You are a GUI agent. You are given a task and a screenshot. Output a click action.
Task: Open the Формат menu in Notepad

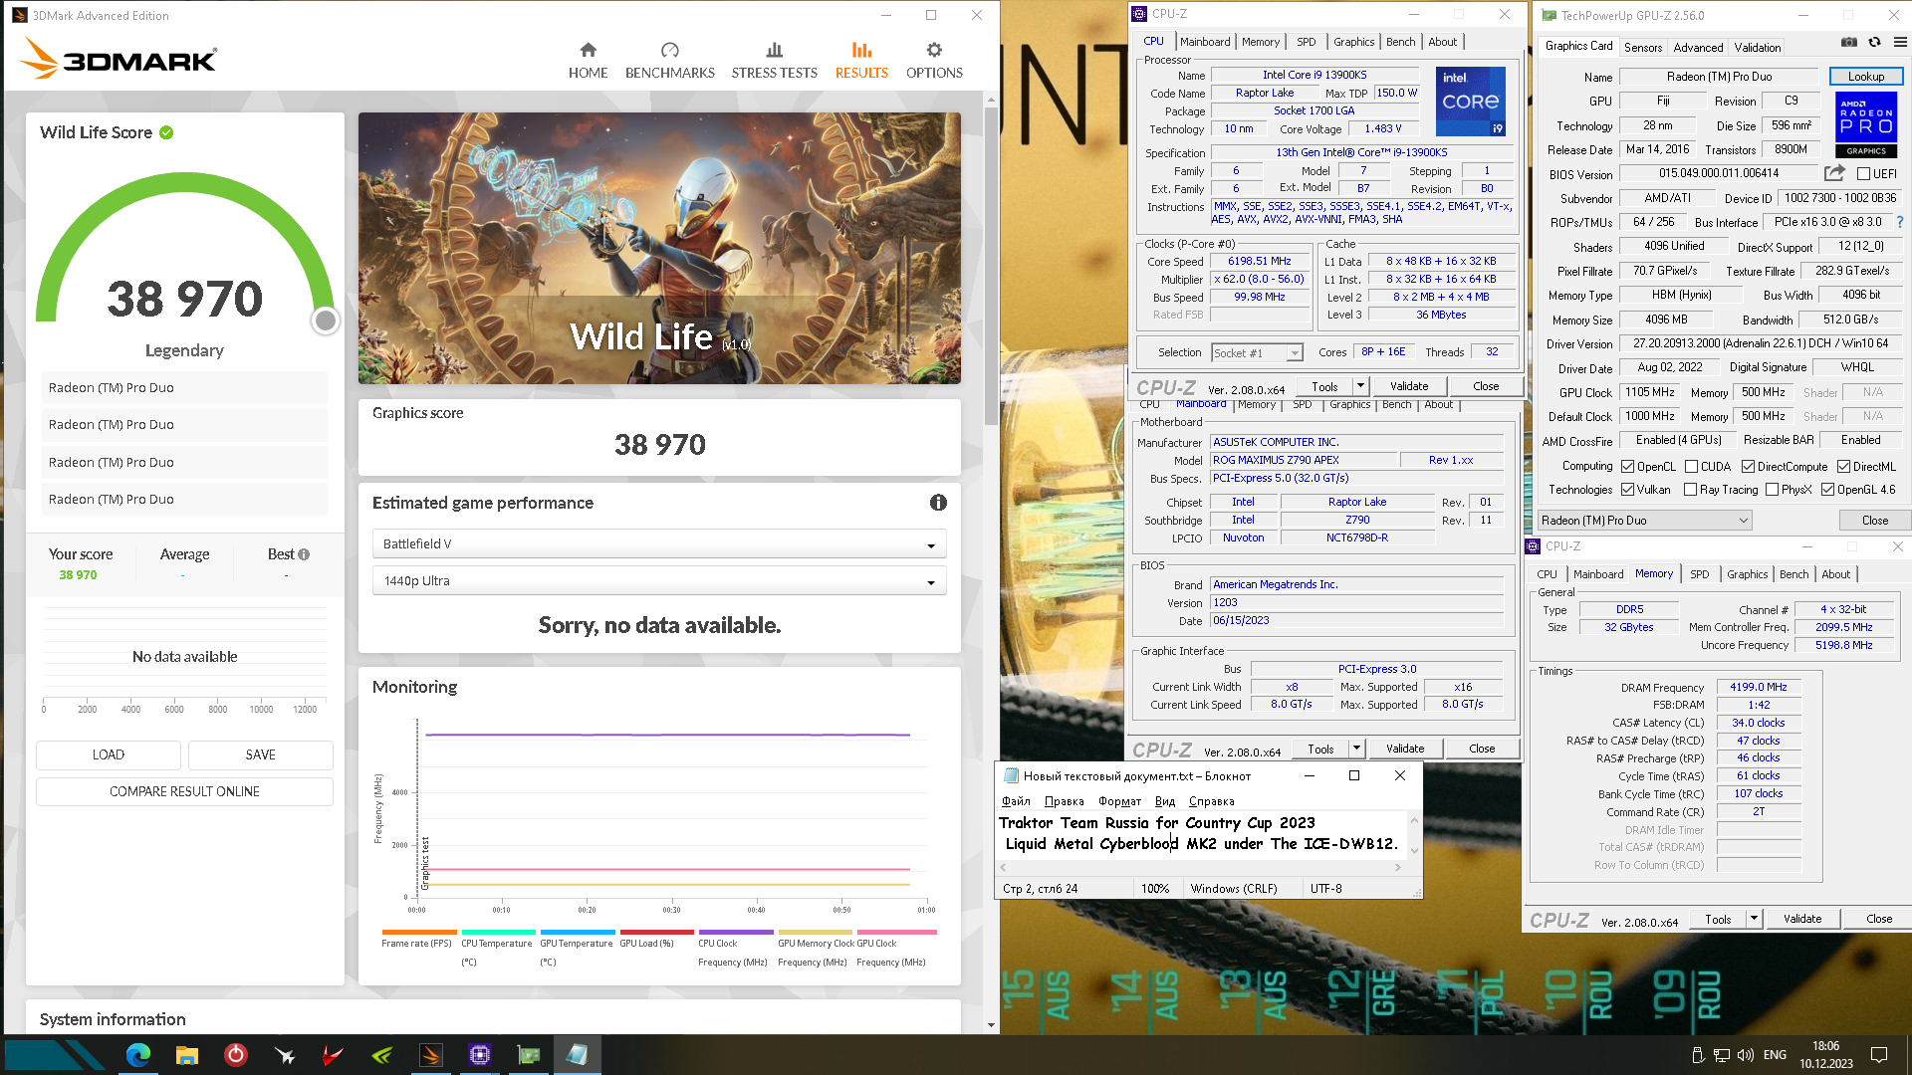click(1119, 801)
